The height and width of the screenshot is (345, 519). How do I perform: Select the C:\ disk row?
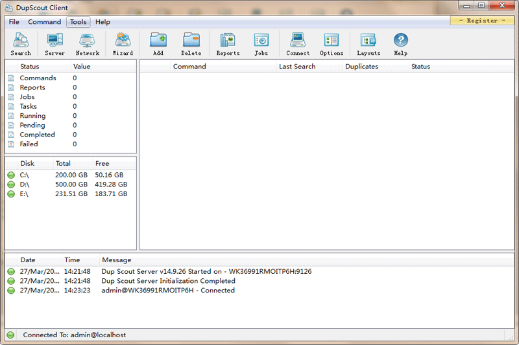click(25, 175)
